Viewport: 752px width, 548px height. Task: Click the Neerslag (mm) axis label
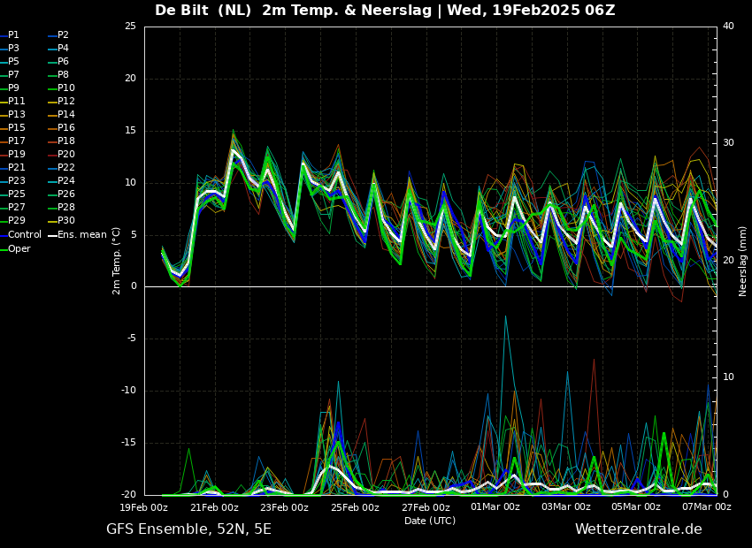pos(743,261)
